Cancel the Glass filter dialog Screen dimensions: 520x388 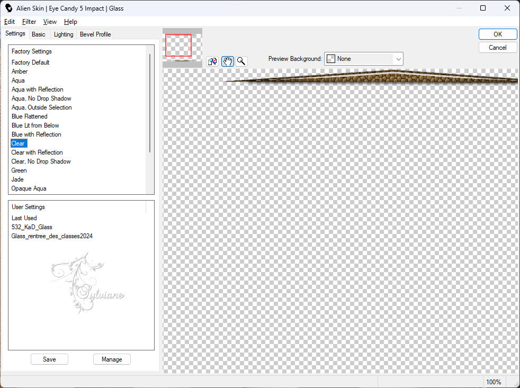[497, 48]
